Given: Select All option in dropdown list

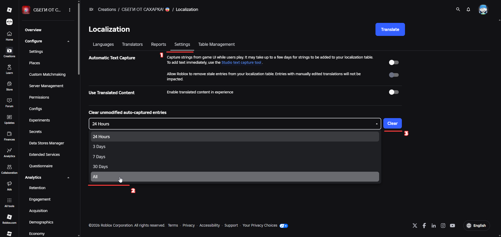Looking at the screenshot, I should click(235, 177).
